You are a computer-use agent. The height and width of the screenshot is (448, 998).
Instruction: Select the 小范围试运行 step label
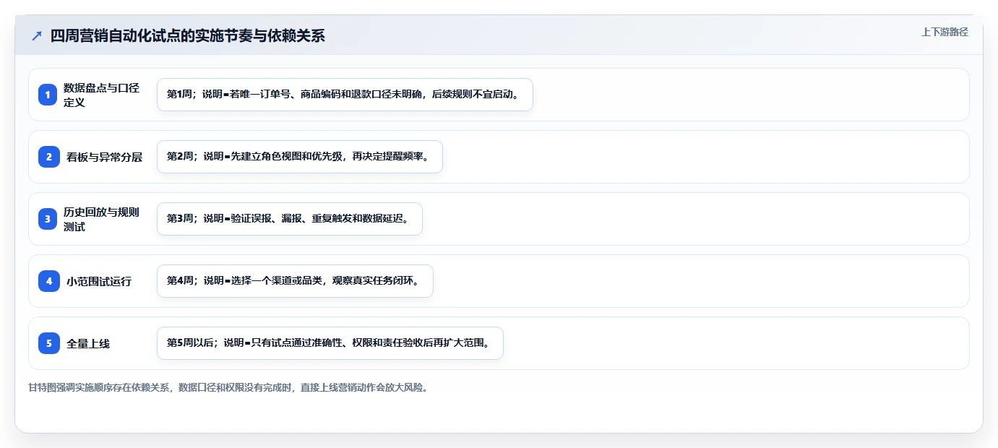click(99, 282)
